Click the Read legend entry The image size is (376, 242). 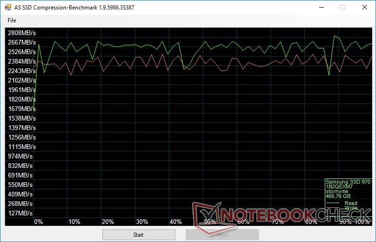click(x=351, y=203)
